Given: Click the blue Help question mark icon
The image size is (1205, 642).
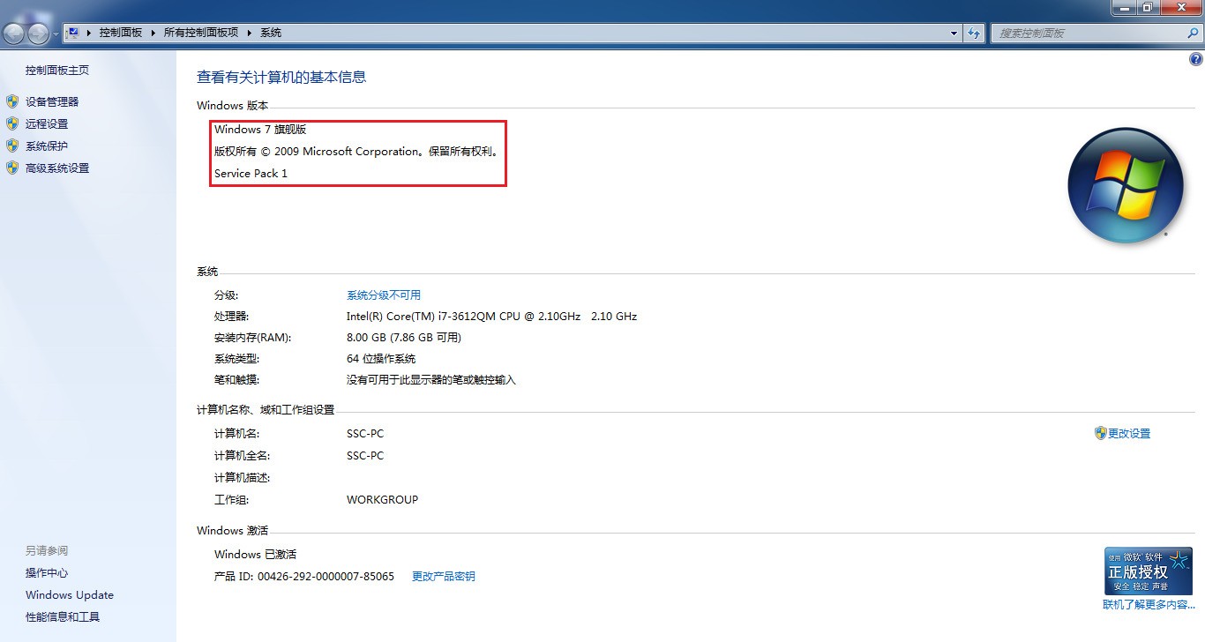Looking at the screenshot, I should [x=1196, y=58].
